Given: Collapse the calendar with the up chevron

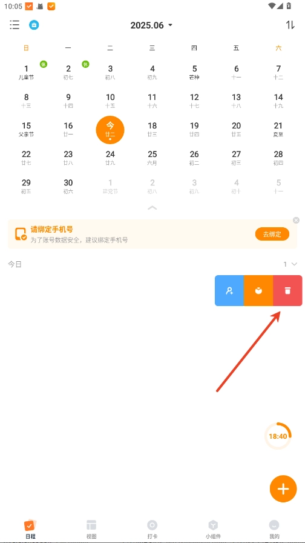Looking at the screenshot, I should coord(152,208).
